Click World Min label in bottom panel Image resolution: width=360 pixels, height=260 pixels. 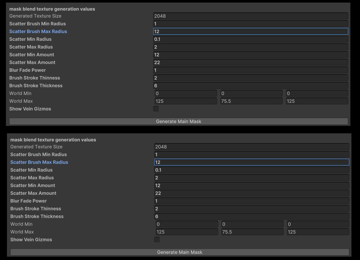21,224
